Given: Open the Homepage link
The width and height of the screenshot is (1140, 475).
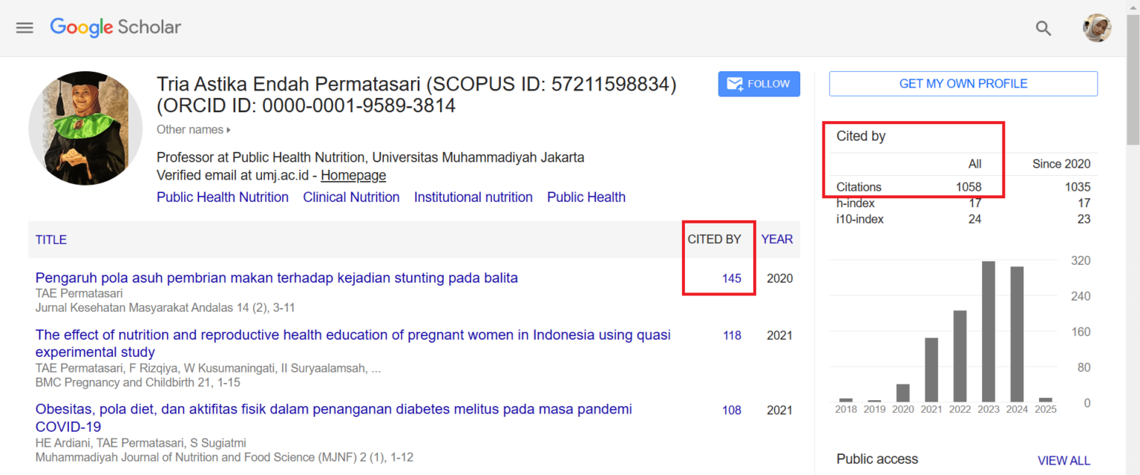Looking at the screenshot, I should (353, 175).
